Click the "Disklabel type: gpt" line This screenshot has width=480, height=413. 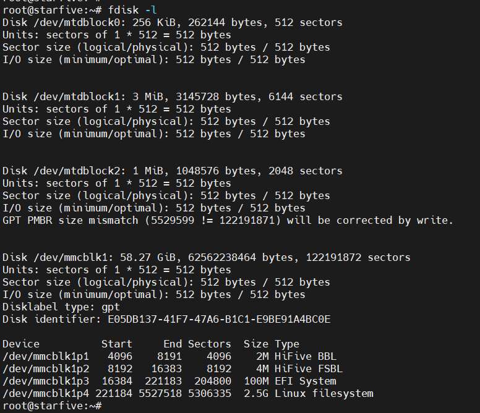pyautogui.click(x=61, y=307)
